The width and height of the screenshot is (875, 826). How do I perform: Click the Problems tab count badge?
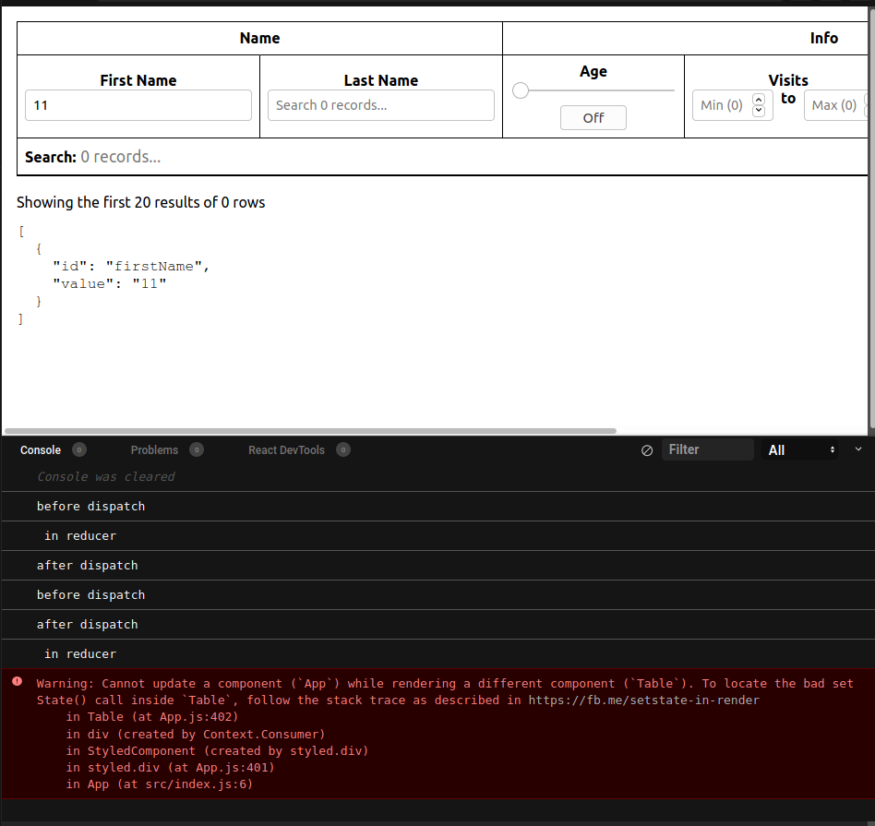[197, 449]
